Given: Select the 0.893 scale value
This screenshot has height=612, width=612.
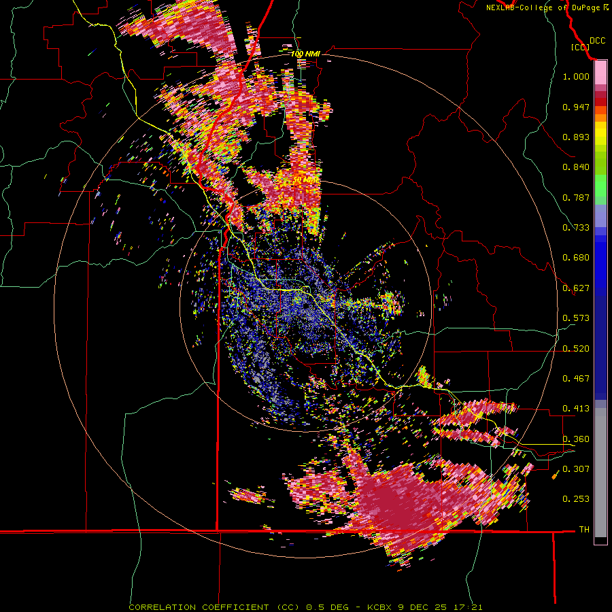Looking at the screenshot, I should click(576, 137).
